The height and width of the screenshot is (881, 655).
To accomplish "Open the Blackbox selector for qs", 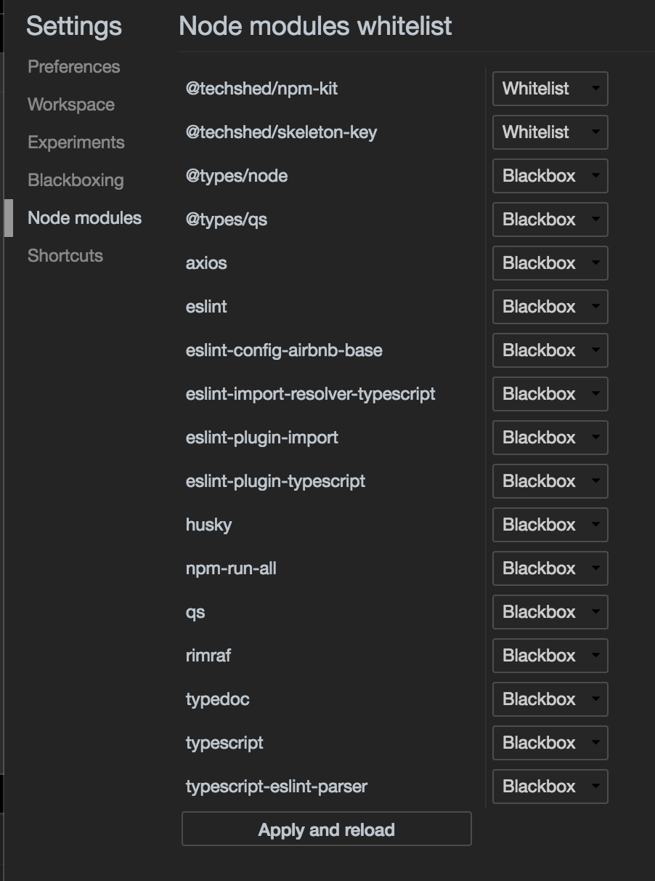I will coord(550,612).
